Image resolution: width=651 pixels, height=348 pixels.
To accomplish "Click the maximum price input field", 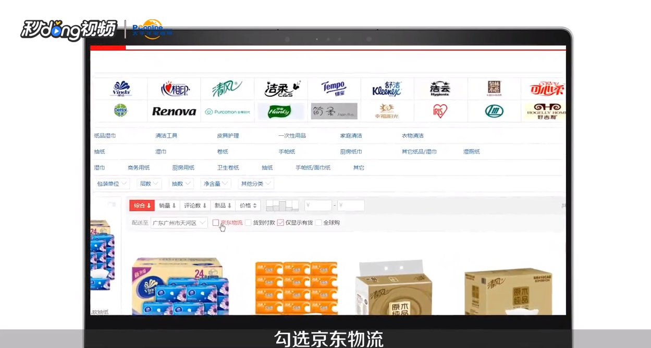I will coord(351,205).
